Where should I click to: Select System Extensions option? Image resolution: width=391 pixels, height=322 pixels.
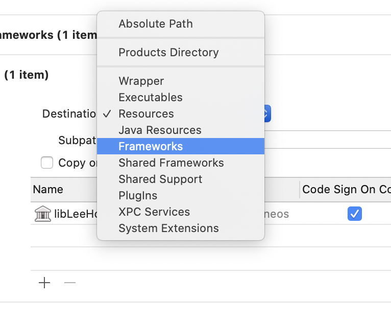(x=168, y=228)
